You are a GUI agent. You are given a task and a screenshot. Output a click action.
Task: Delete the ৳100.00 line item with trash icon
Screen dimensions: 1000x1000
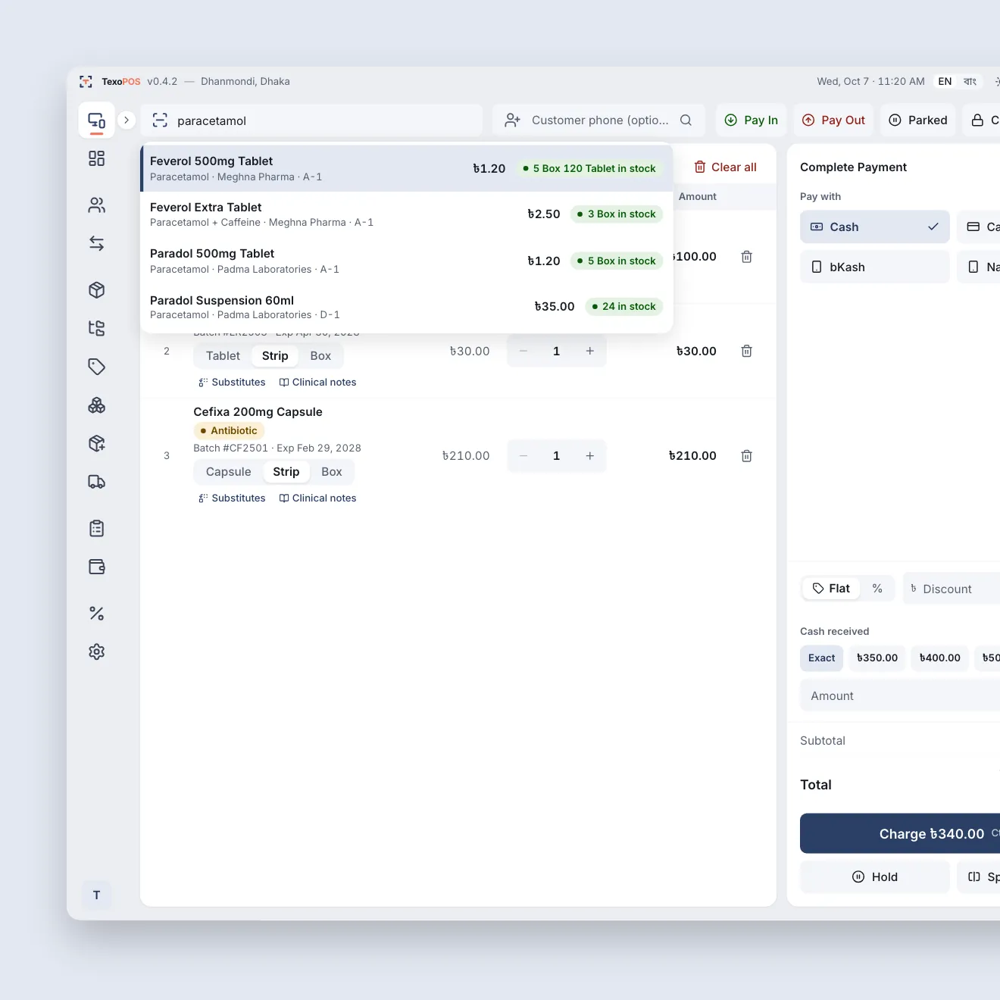(x=746, y=257)
